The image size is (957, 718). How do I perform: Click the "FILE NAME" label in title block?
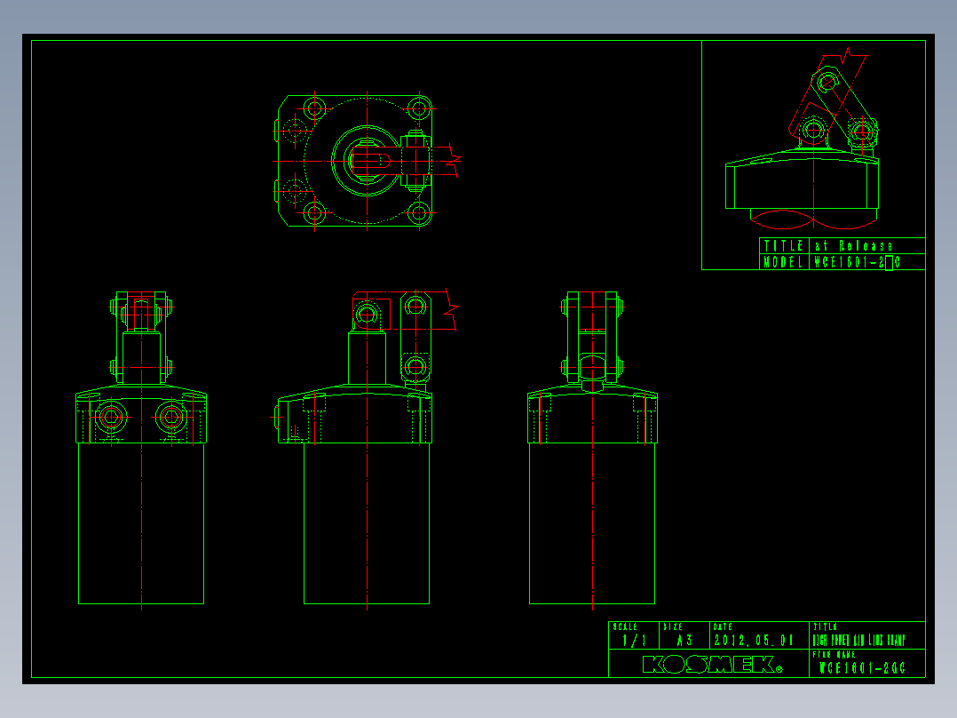click(x=834, y=654)
